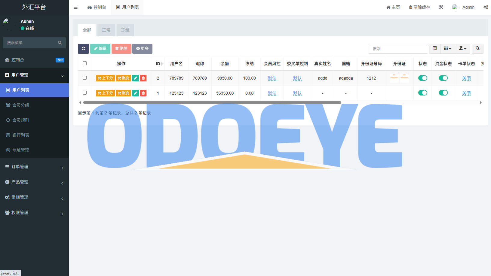Toggle the sidebar hamburger menu icon

(76, 7)
